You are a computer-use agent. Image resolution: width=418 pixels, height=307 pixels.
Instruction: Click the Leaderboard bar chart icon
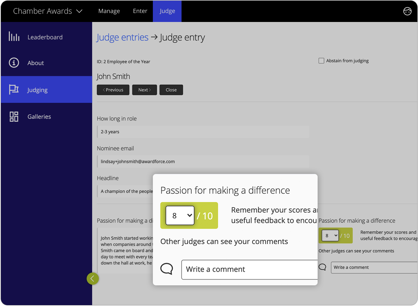(x=14, y=37)
